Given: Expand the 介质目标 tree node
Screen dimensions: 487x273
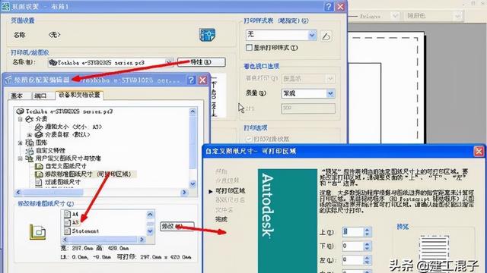Looking at the screenshot, I should tap(30, 135).
